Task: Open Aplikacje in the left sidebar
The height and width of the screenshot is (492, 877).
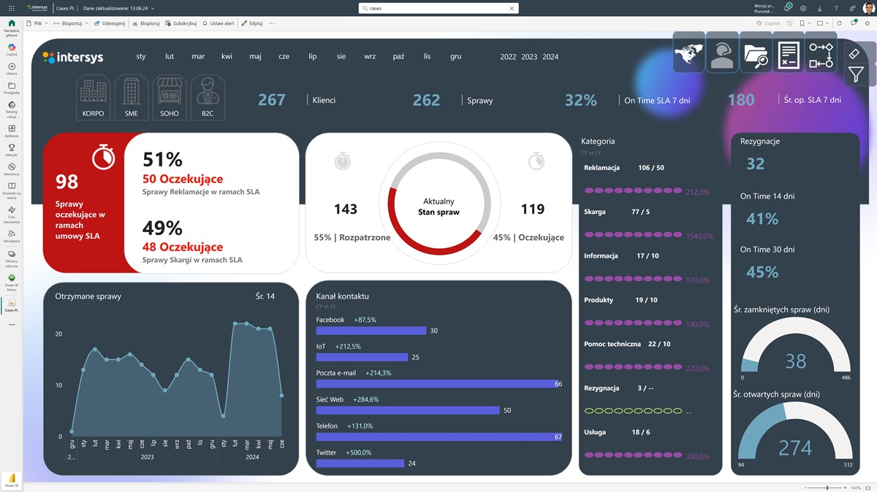Action: pyautogui.click(x=12, y=131)
